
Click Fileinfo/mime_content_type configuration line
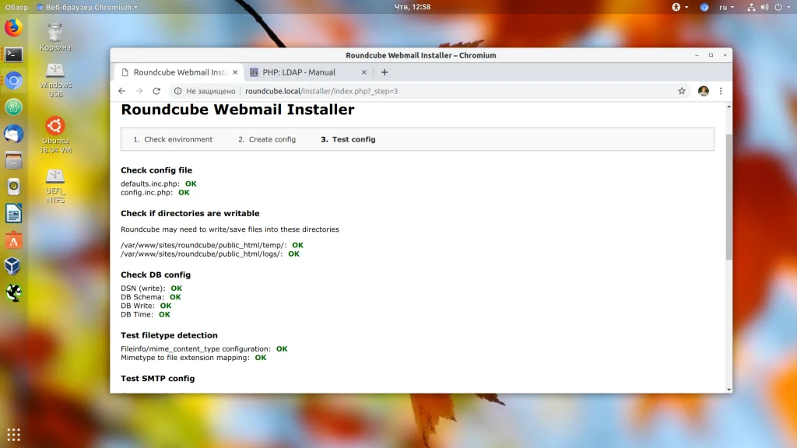click(204, 349)
